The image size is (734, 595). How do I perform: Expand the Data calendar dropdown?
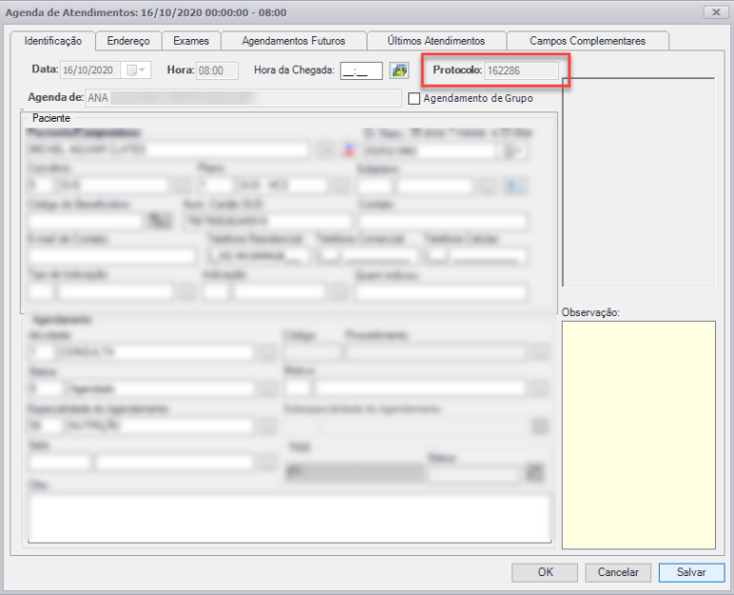click(136, 70)
